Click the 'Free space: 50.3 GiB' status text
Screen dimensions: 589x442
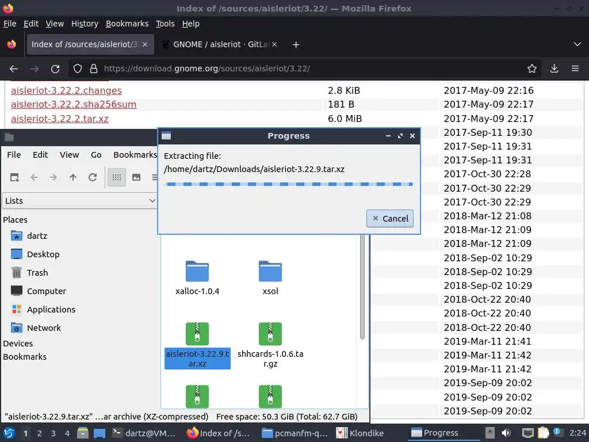286,417
